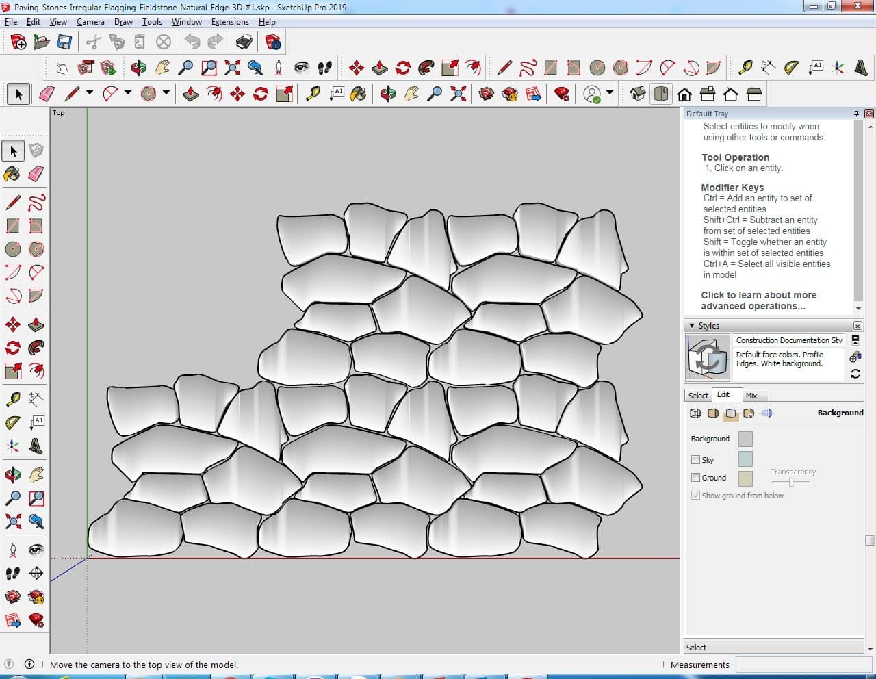Open the style name dropdown field
The width and height of the screenshot is (876, 679).
click(x=788, y=340)
